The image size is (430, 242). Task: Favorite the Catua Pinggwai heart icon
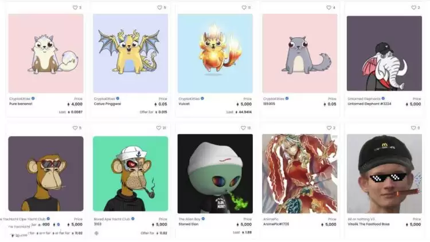click(159, 7)
